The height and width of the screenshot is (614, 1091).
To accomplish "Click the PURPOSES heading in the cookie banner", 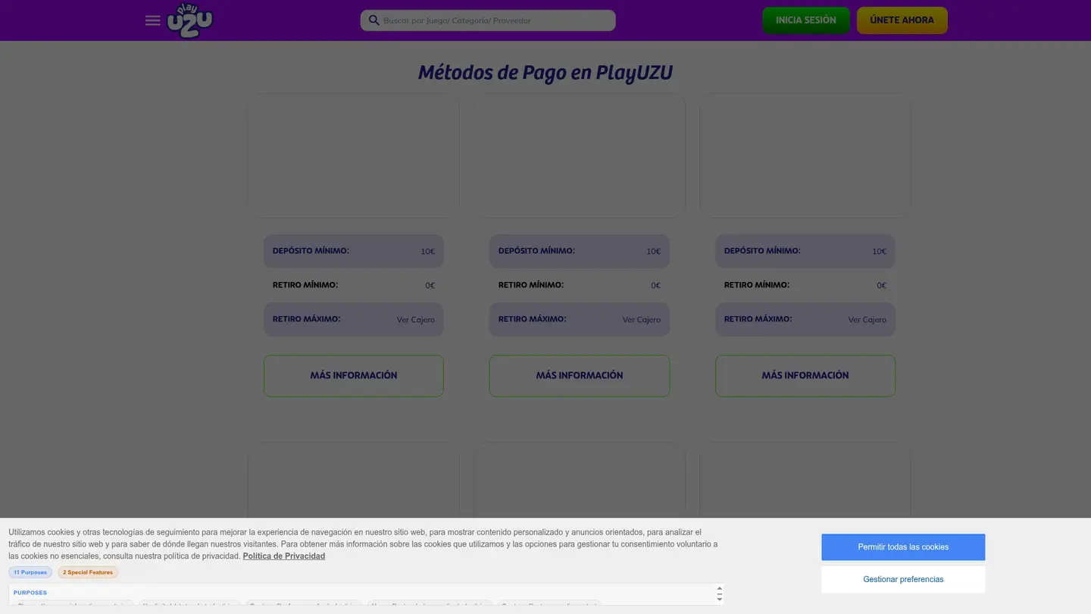I will click(x=30, y=593).
